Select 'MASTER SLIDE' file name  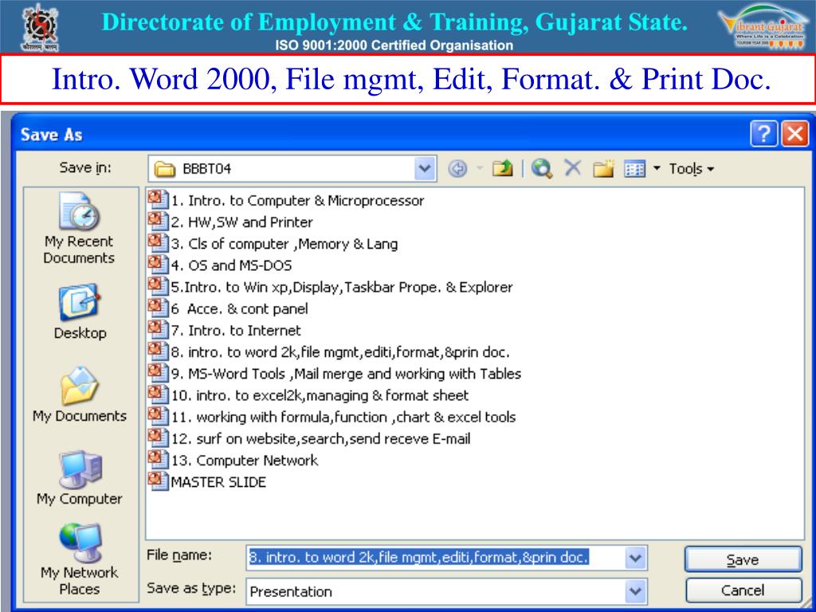tap(218, 482)
